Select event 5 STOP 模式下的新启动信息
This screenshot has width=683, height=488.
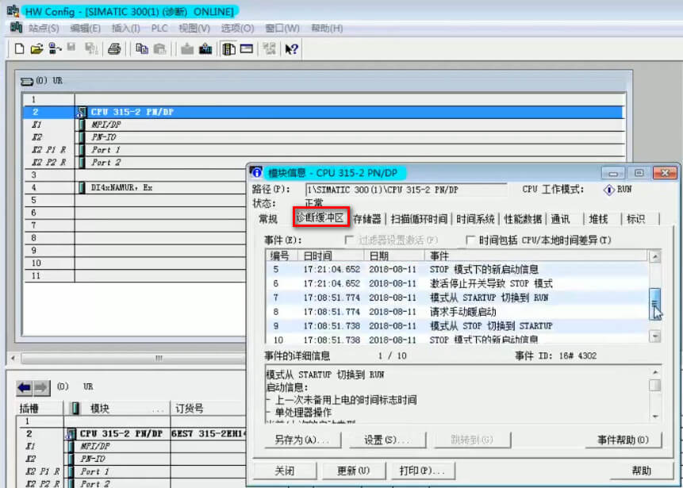pyautogui.click(x=456, y=269)
